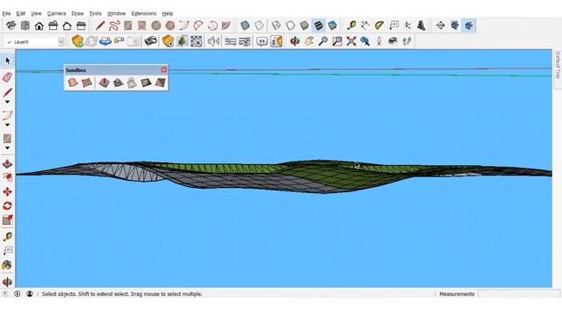Screen dimensions: 562x316
Task: Choose the Drape tool in Sandbox
Action: [x=132, y=83]
